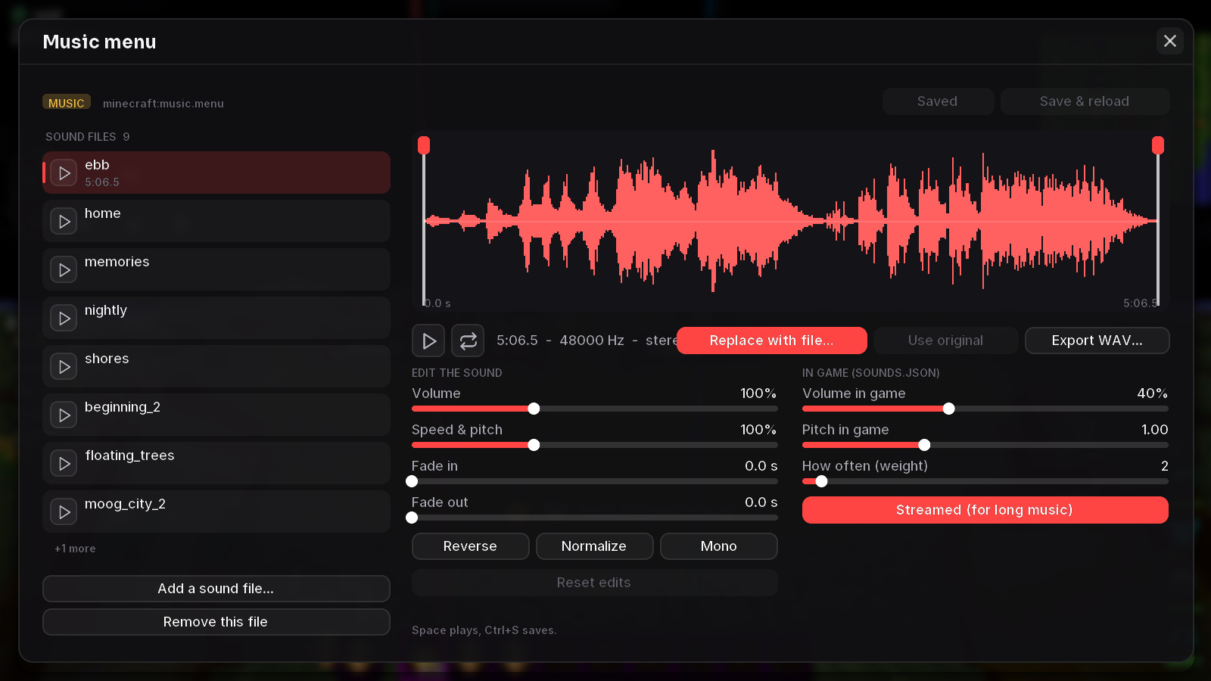Click the +1 more text

tap(75, 549)
